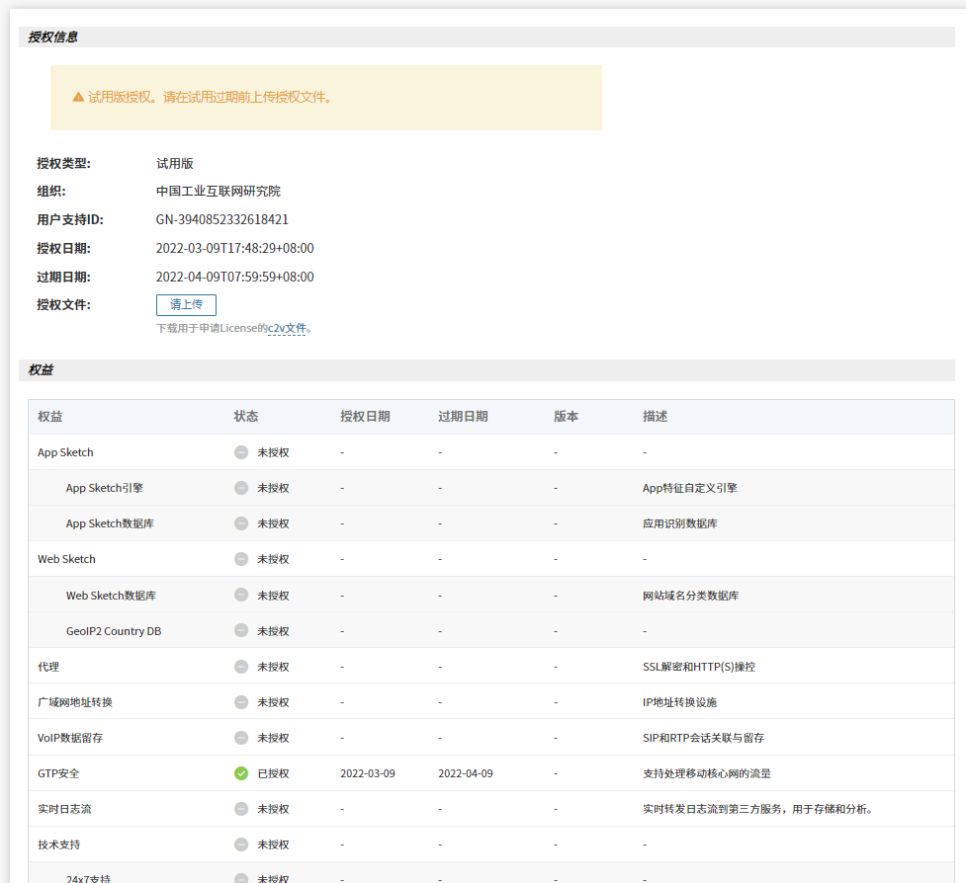Click the 授权信息 section header
The height and width of the screenshot is (883, 966).
(53, 37)
